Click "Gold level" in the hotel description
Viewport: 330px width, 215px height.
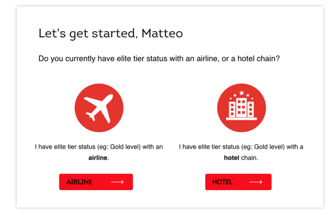click(x=269, y=147)
